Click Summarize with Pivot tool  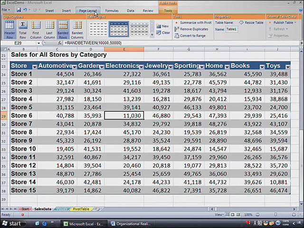[193, 23]
